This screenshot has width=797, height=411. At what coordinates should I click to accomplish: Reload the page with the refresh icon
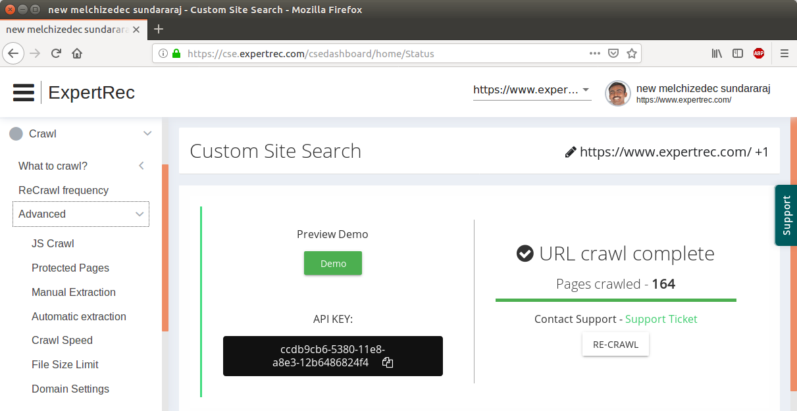click(55, 53)
